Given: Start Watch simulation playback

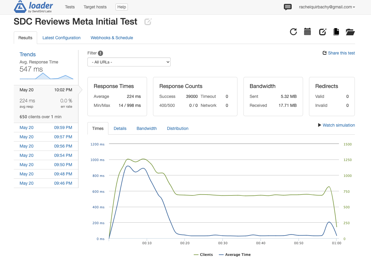Looking at the screenshot, I should pyautogui.click(x=336, y=125).
